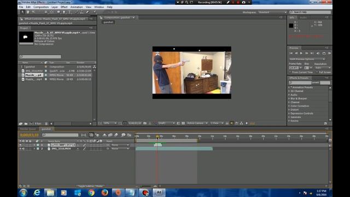Jump to first frame in Preview
This screenshot has width=350, height=197.
pyautogui.click(x=291, y=53)
